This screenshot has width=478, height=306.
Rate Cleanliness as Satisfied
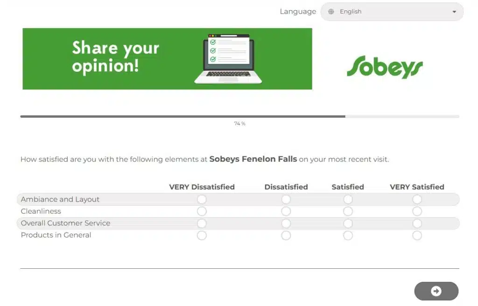[x=348, y=211]
